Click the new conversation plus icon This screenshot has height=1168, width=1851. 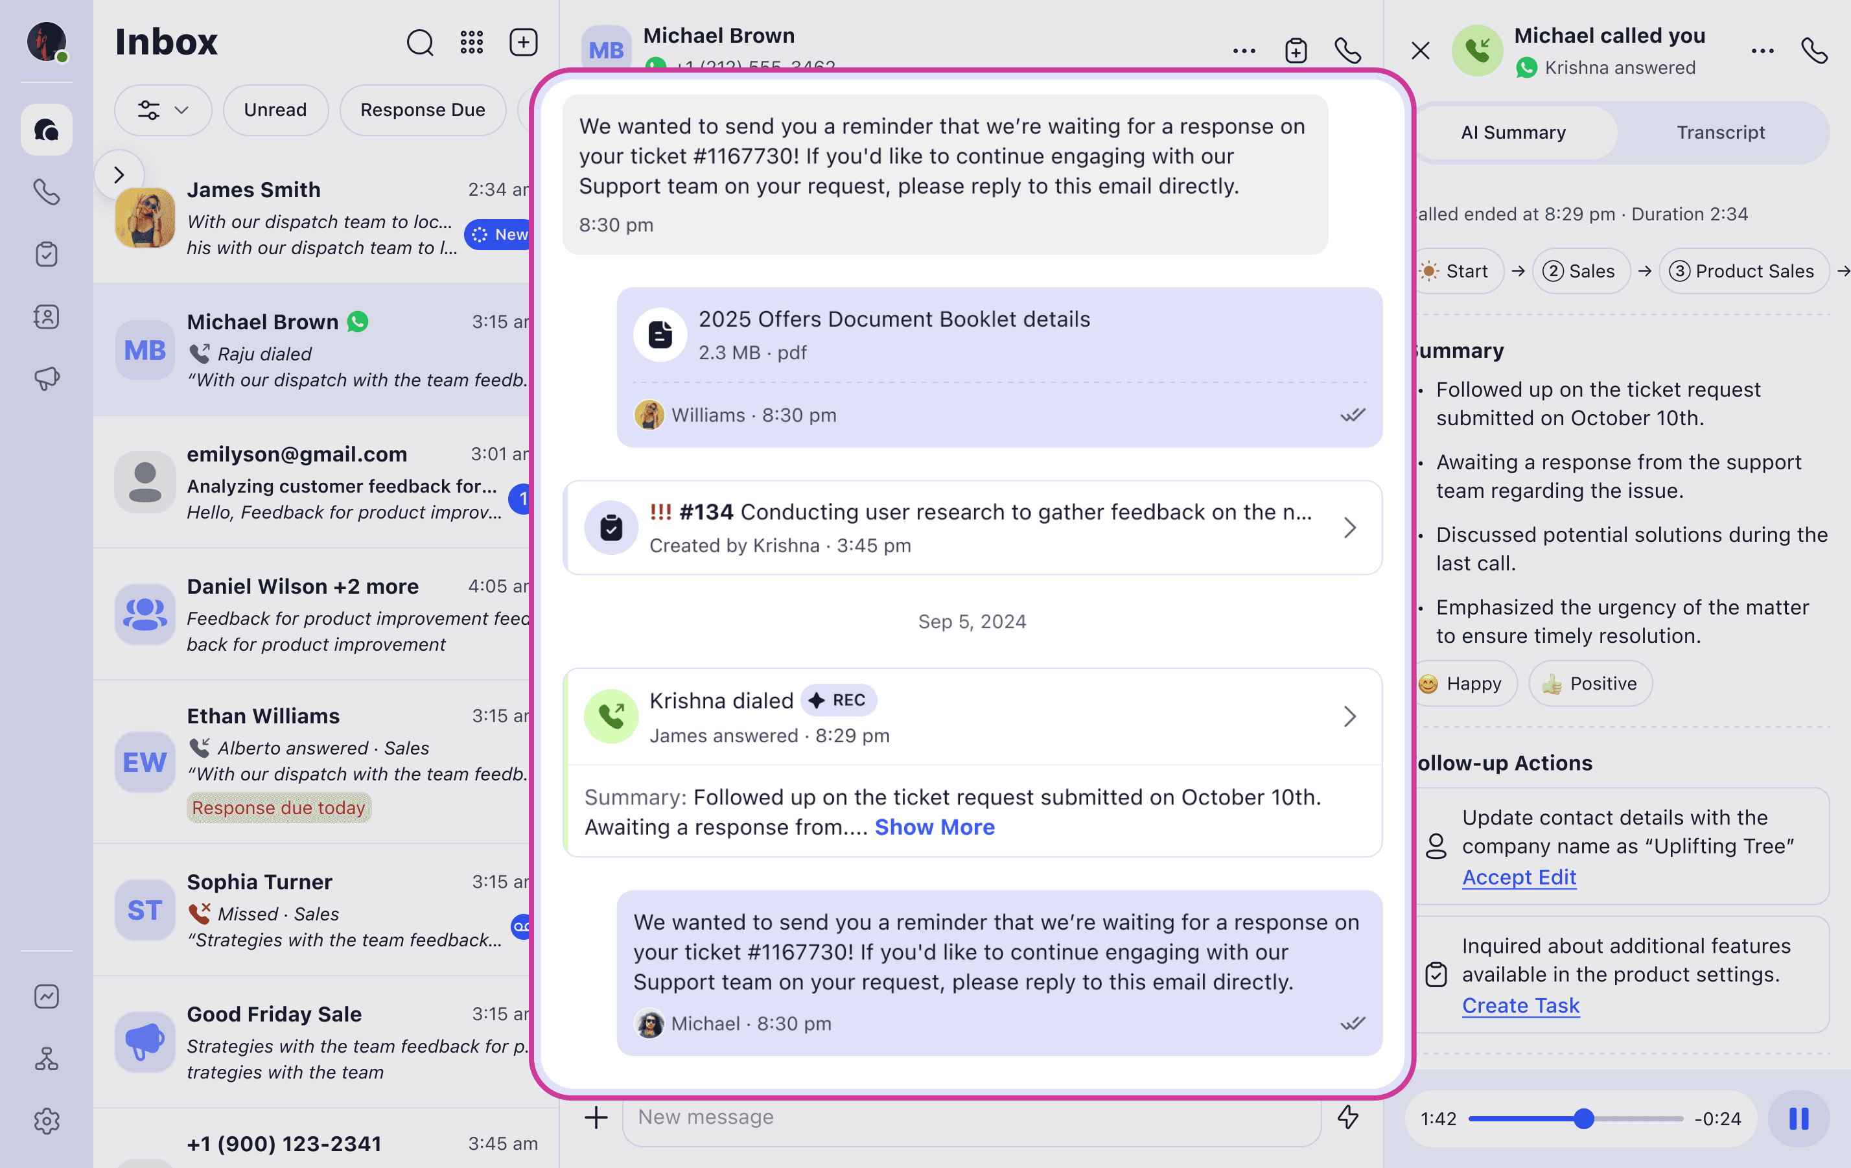coord(524,42)
